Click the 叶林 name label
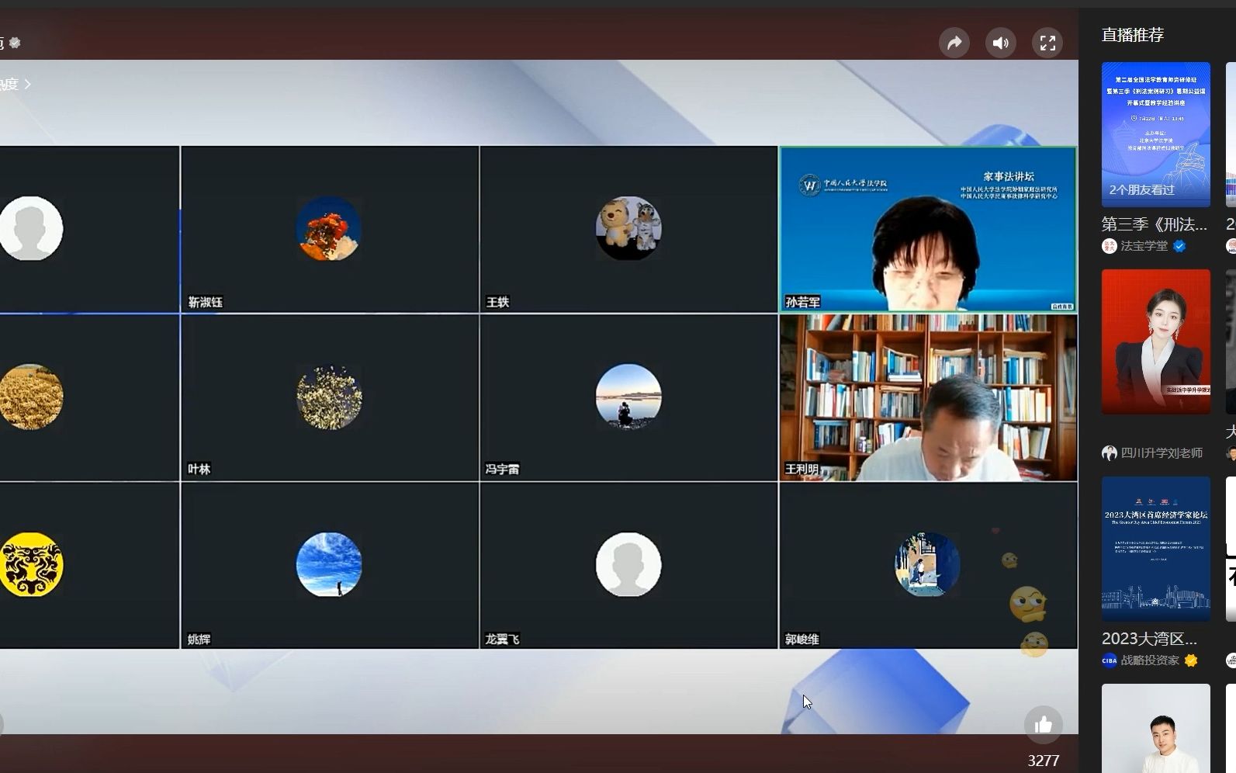Screen dimensions: 1236x773 [199, 469]
